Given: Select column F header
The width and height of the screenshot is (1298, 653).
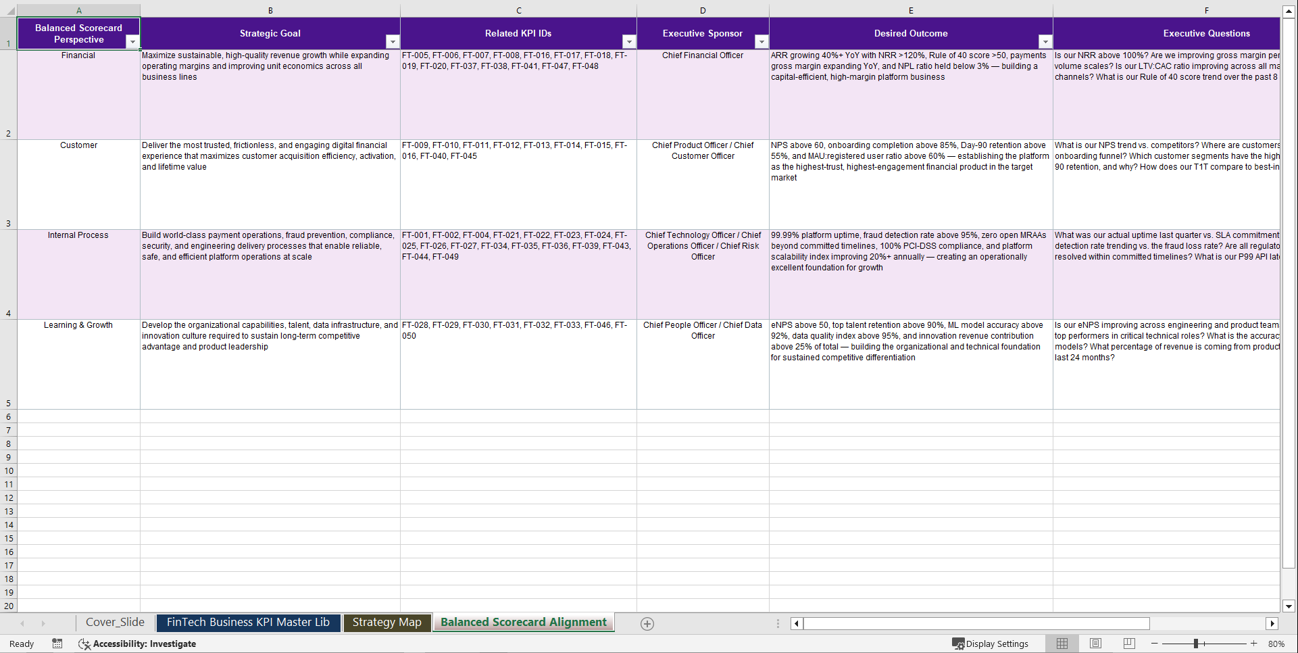Looking at the screenshot, I should tap(1166, 11).
